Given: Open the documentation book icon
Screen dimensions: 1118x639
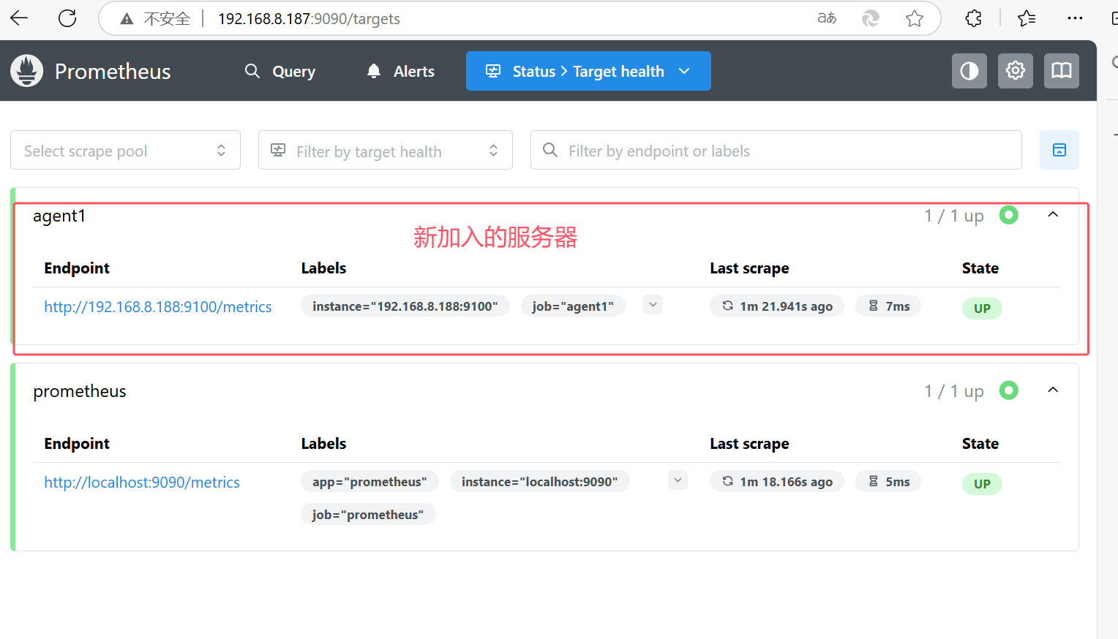Looking at the screenshot, I should pos(1062,71).
